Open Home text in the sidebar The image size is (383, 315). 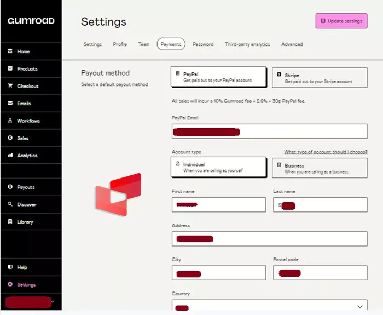point(24,51)
